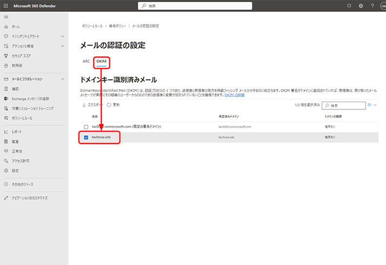Image resolution: width=386 pixels, height=265 pixels.
Task: Open Exchange message trace navigation item
Action: tap(30, 99)
